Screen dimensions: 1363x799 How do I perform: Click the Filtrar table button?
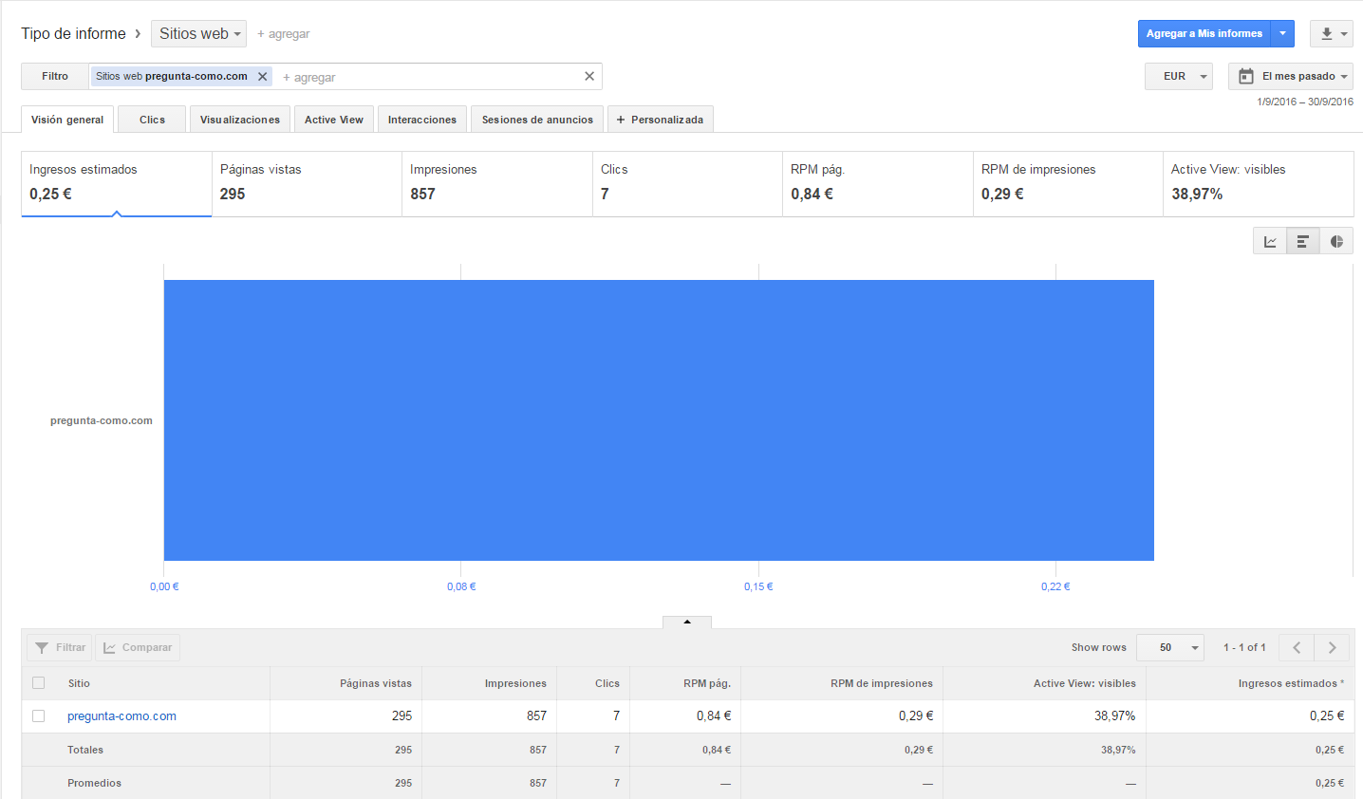click(60, 647)
